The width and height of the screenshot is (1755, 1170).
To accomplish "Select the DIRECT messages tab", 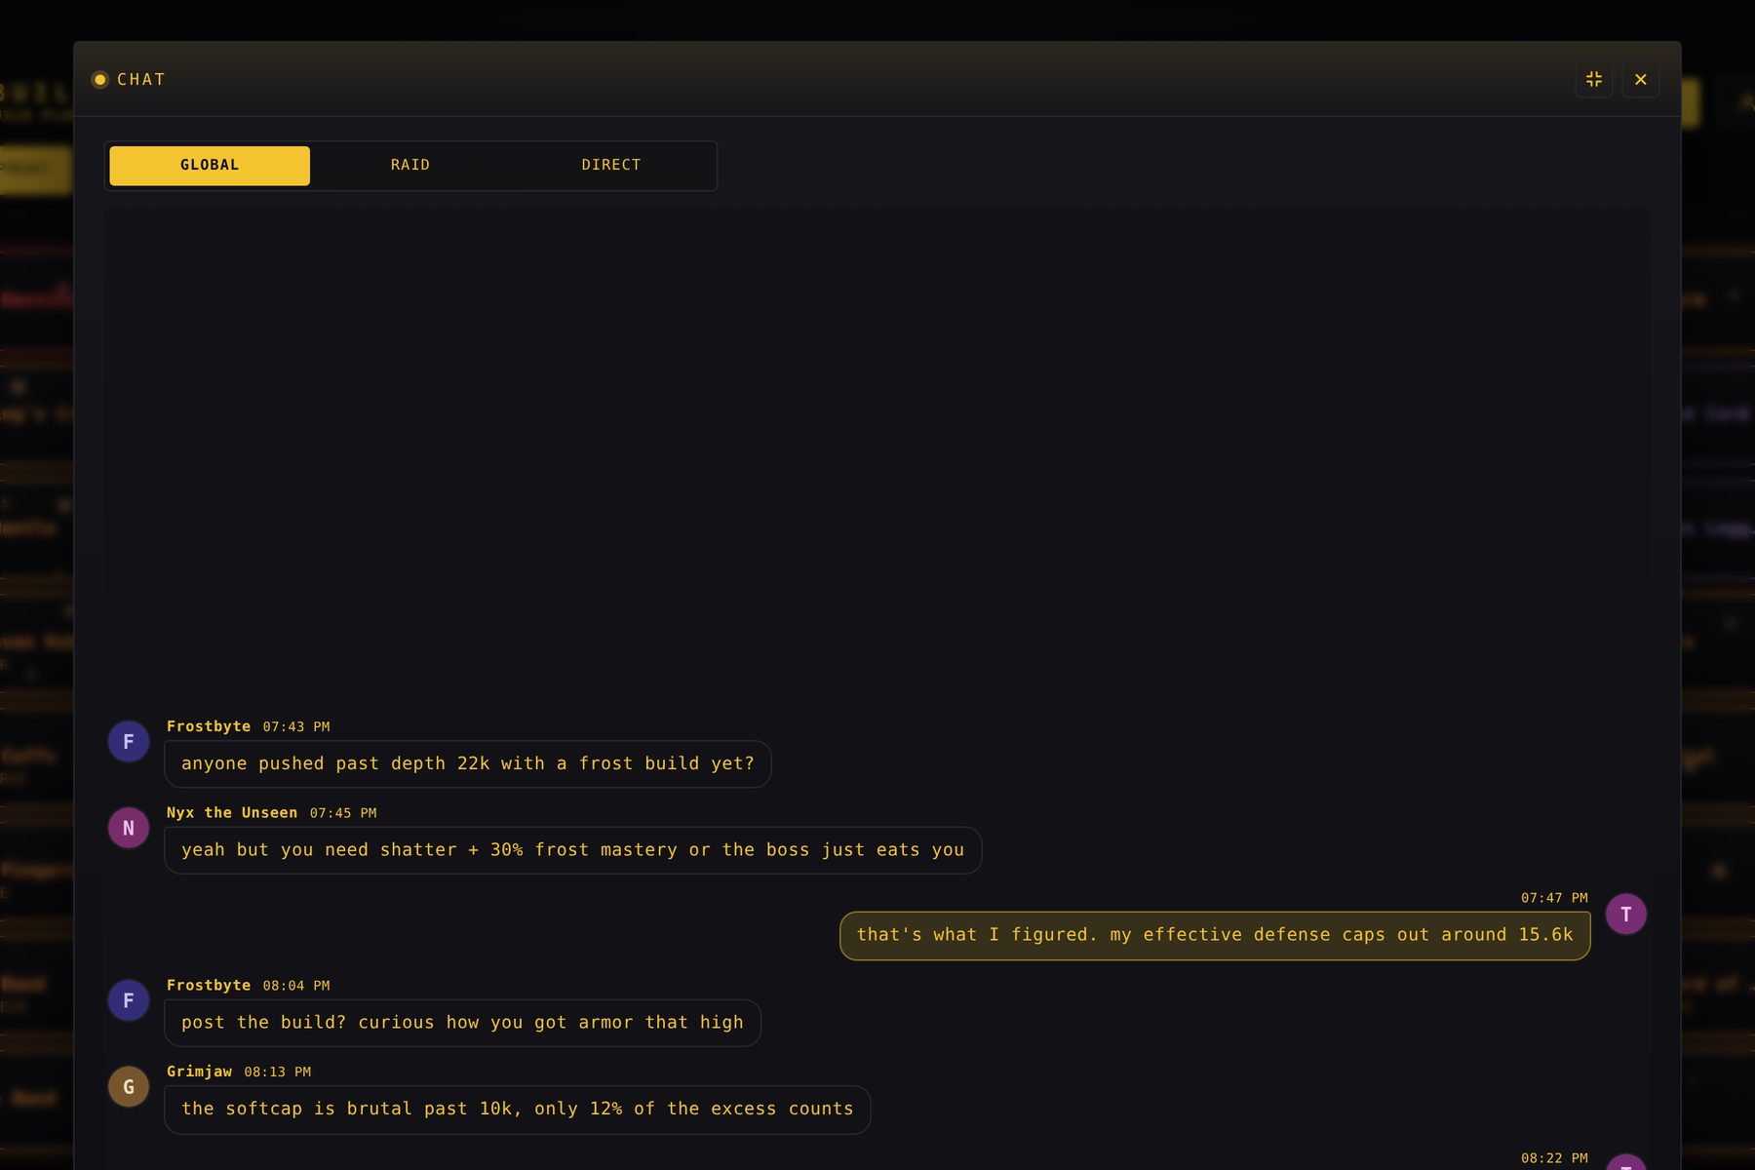I will point(611,165).
